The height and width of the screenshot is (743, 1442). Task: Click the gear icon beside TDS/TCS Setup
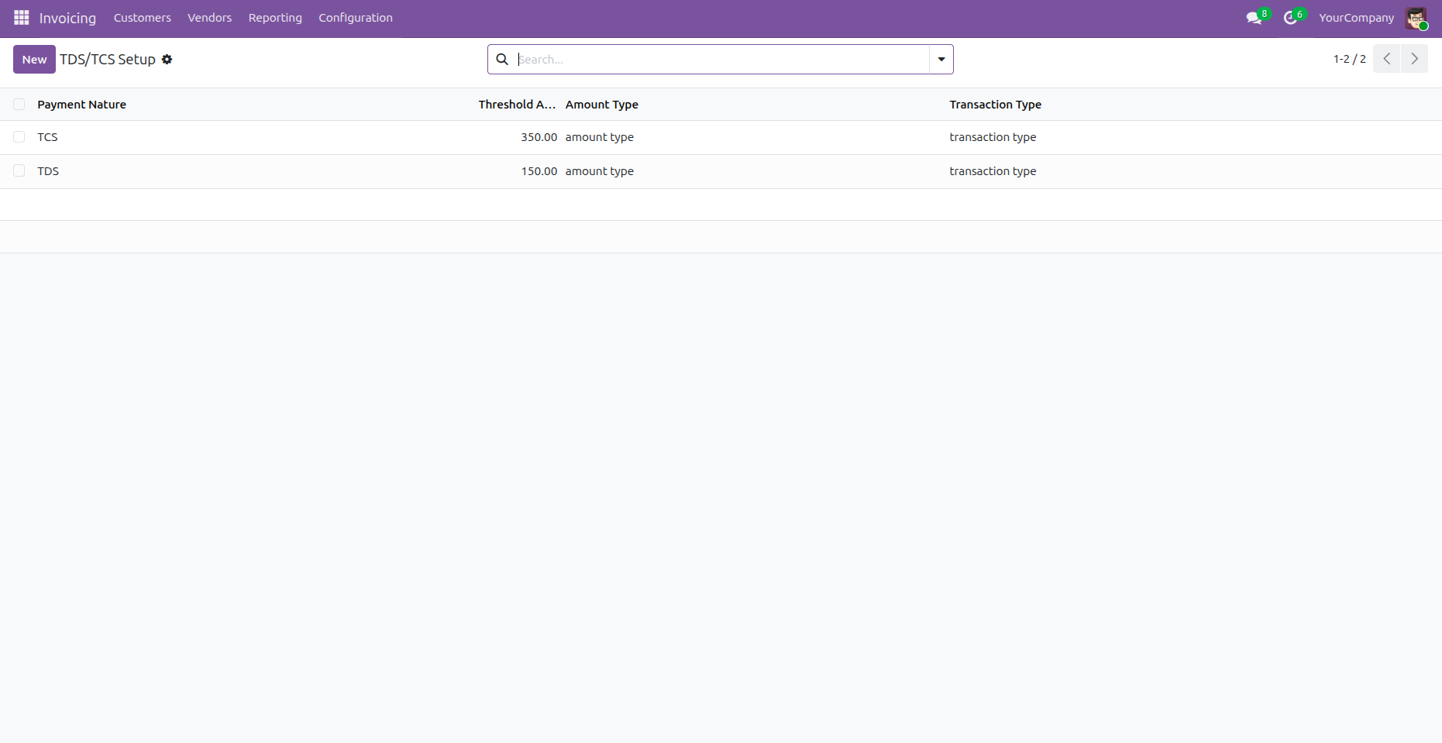click(x=167, y=60)
